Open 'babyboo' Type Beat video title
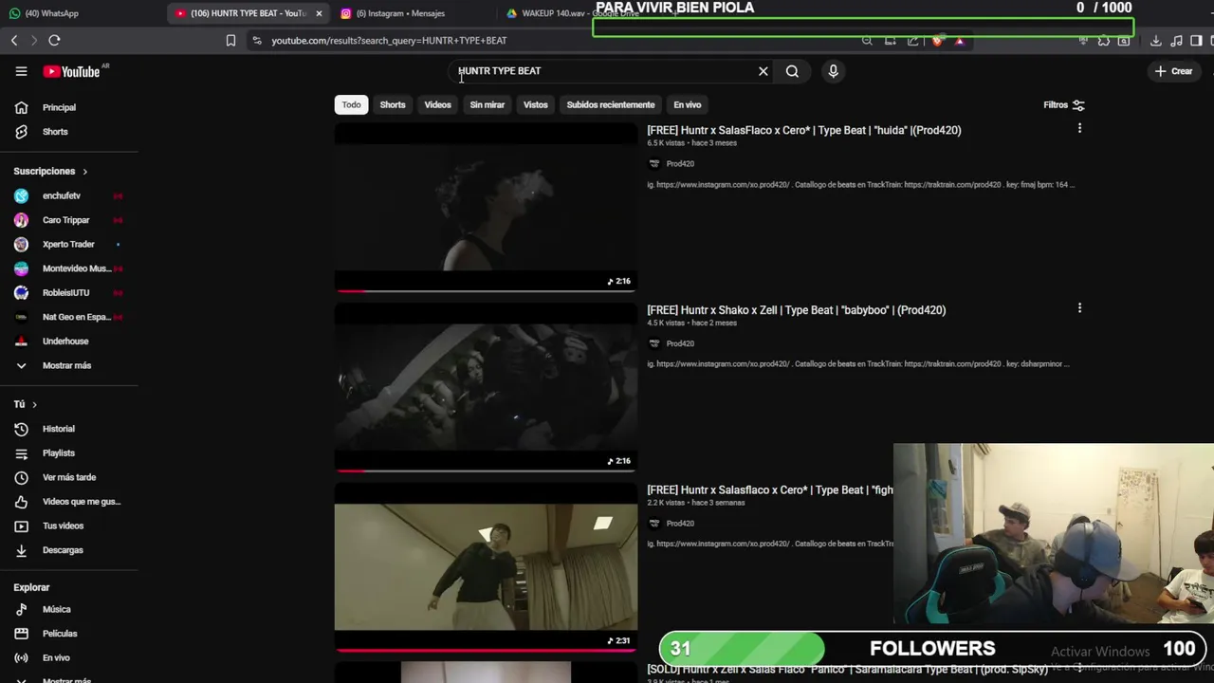Image resolution: width=1214 pixels, height=683 pixels. point(797,310)
